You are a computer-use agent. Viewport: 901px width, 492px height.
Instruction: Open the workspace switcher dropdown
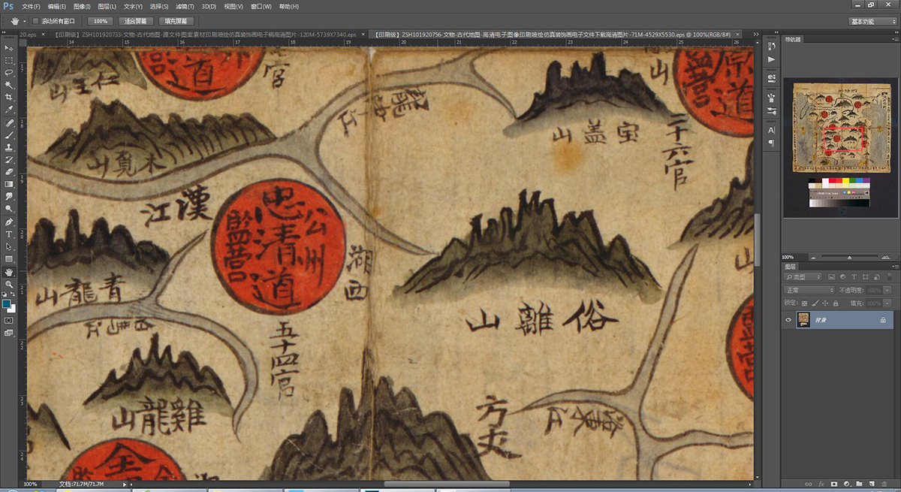coord(872,22)
